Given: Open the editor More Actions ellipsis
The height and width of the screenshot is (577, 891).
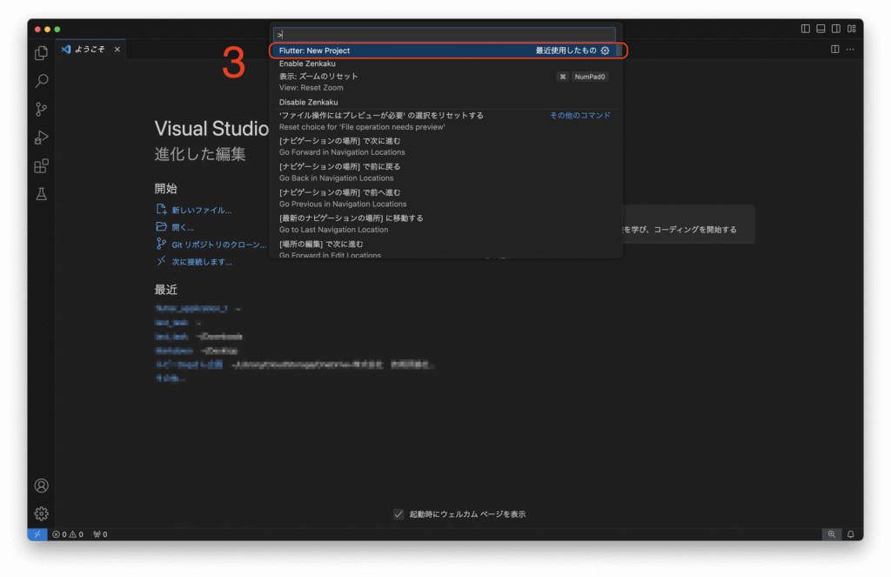Looking at the screenshot, I should click(x=850, y=50).
